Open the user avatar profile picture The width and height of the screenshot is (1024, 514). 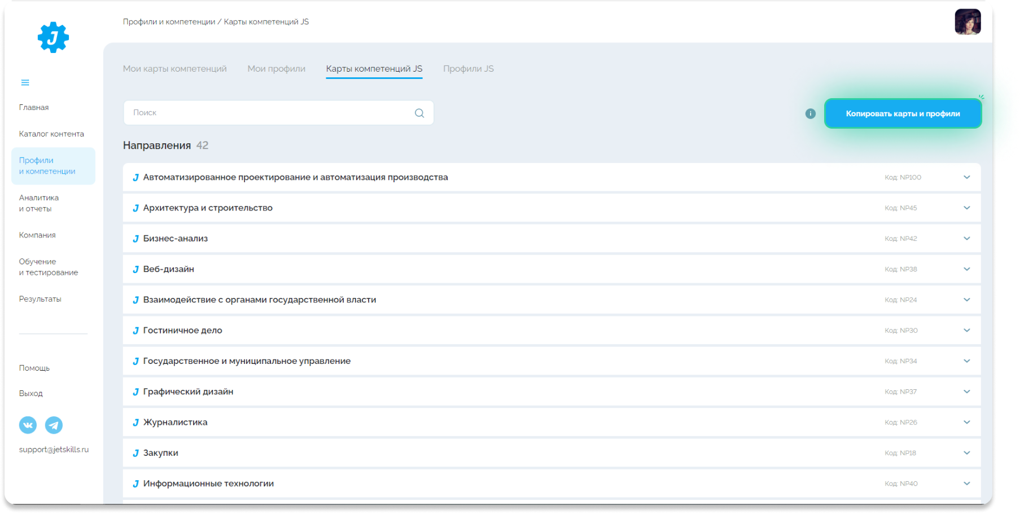[x=968, y=22]
